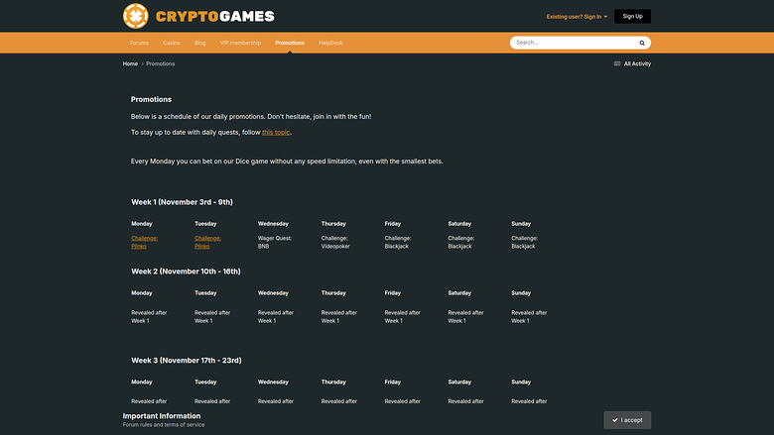Click the Promotions breadcrumb entry
Image resolution: width=774 pixels, height=435 pixels.
tap(161, 63)
